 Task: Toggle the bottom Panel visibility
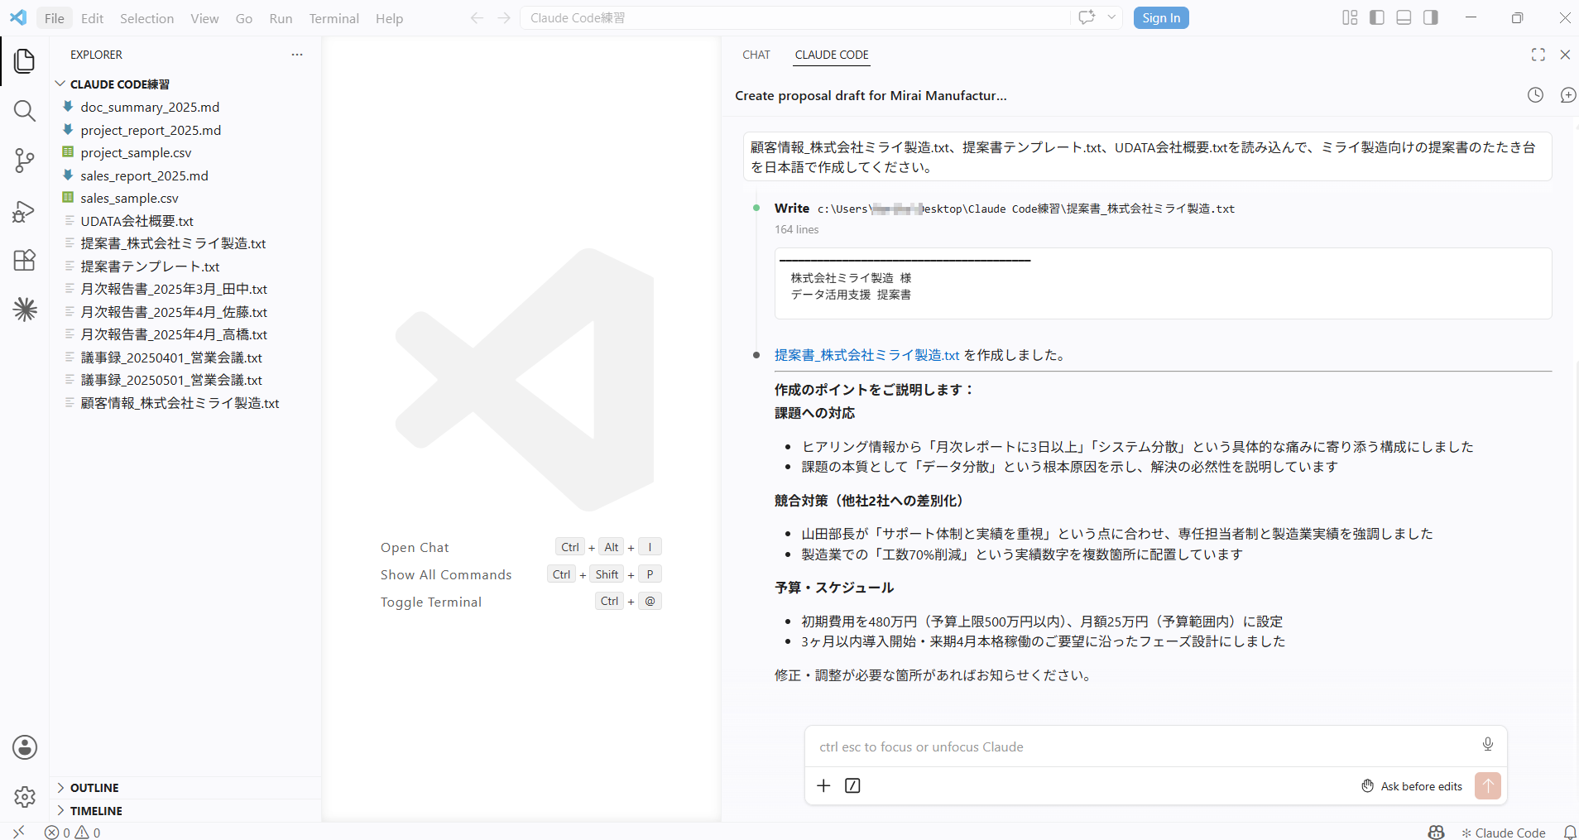click(x=1404, y=17)
